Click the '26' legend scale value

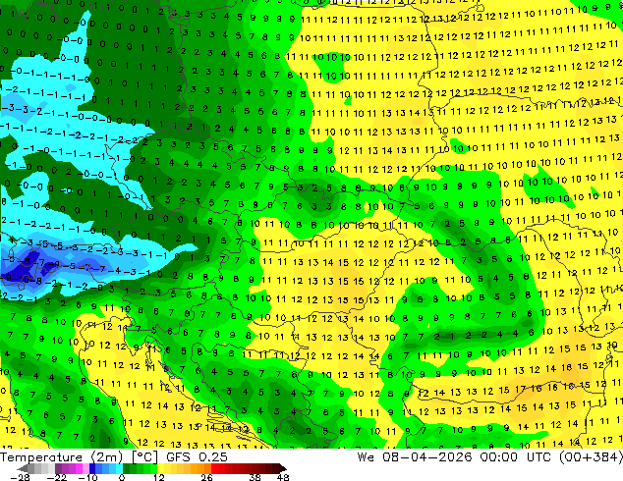(x=206, y=477)
